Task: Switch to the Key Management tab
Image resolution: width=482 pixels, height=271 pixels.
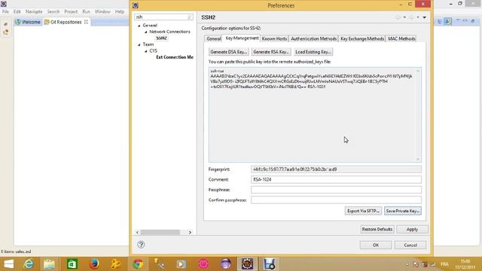Action: [242, 38]
